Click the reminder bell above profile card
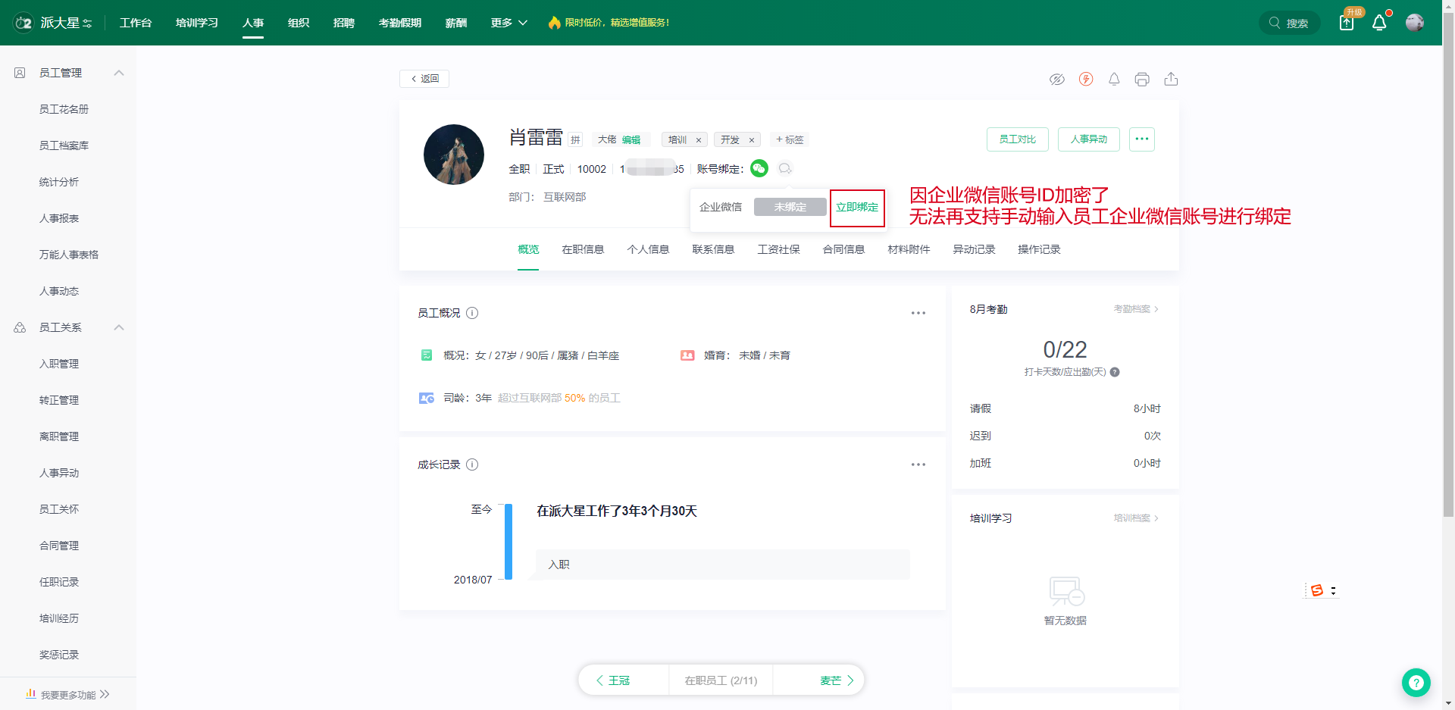 (x=1114, y=80)
